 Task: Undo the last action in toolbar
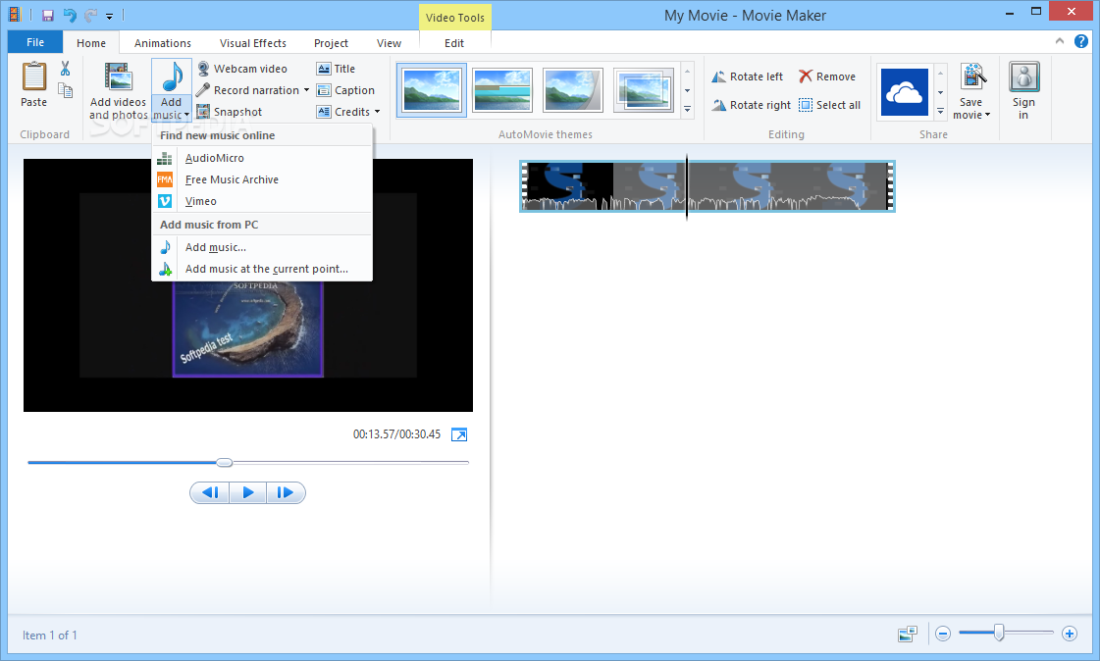[70, 16]
